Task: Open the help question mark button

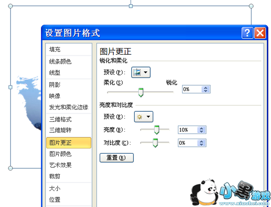Action: [x=247, y=32]
